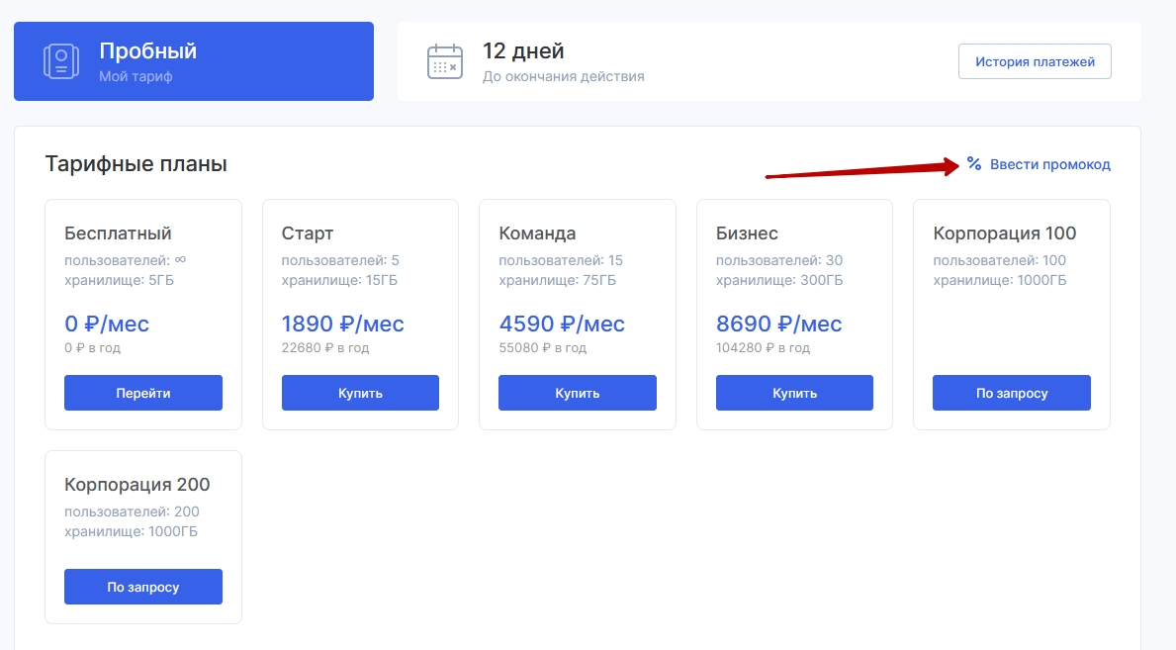Screen dimensions: 1176x650
Task: Click the percent icon beside promo code link
Action: tap(973, 164)
